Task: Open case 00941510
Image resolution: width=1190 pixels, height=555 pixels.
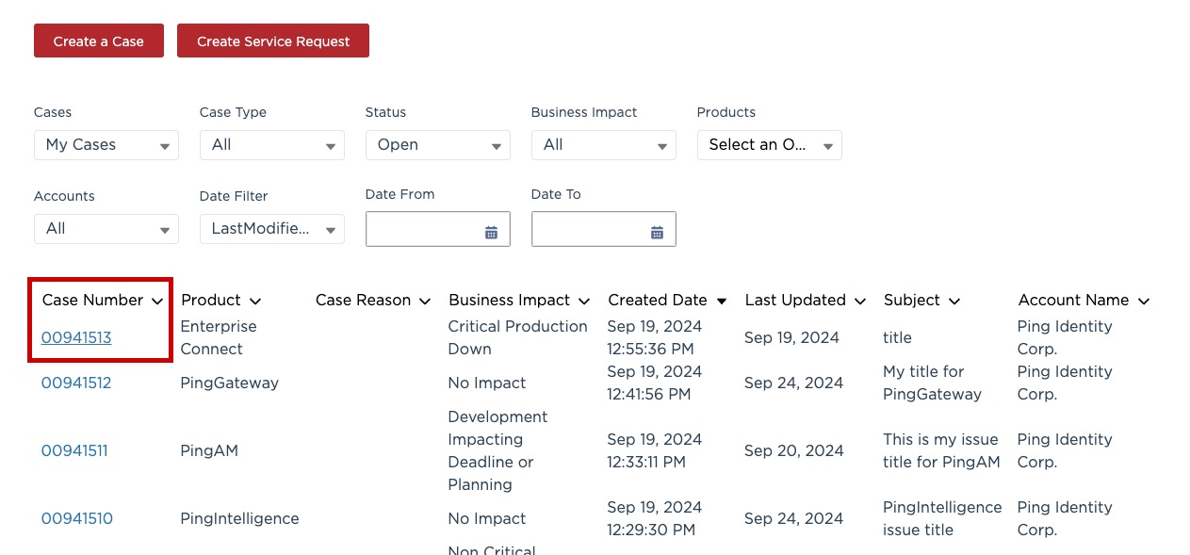Action: click(x=76, y=518)
